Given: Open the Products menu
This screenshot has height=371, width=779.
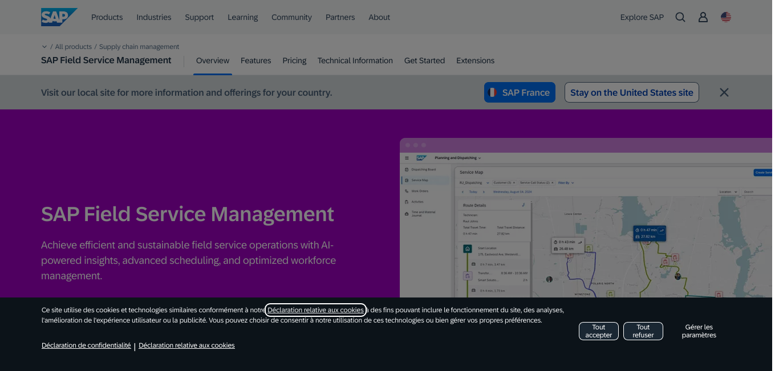Looking at the screenshot, I should click(x=107, y=17).
